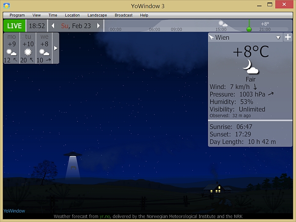The width and height of the screenshot is (296, 222).
Task: Click the lit house in the landscape
Action: pyautogui.click(x=217, y=188)
